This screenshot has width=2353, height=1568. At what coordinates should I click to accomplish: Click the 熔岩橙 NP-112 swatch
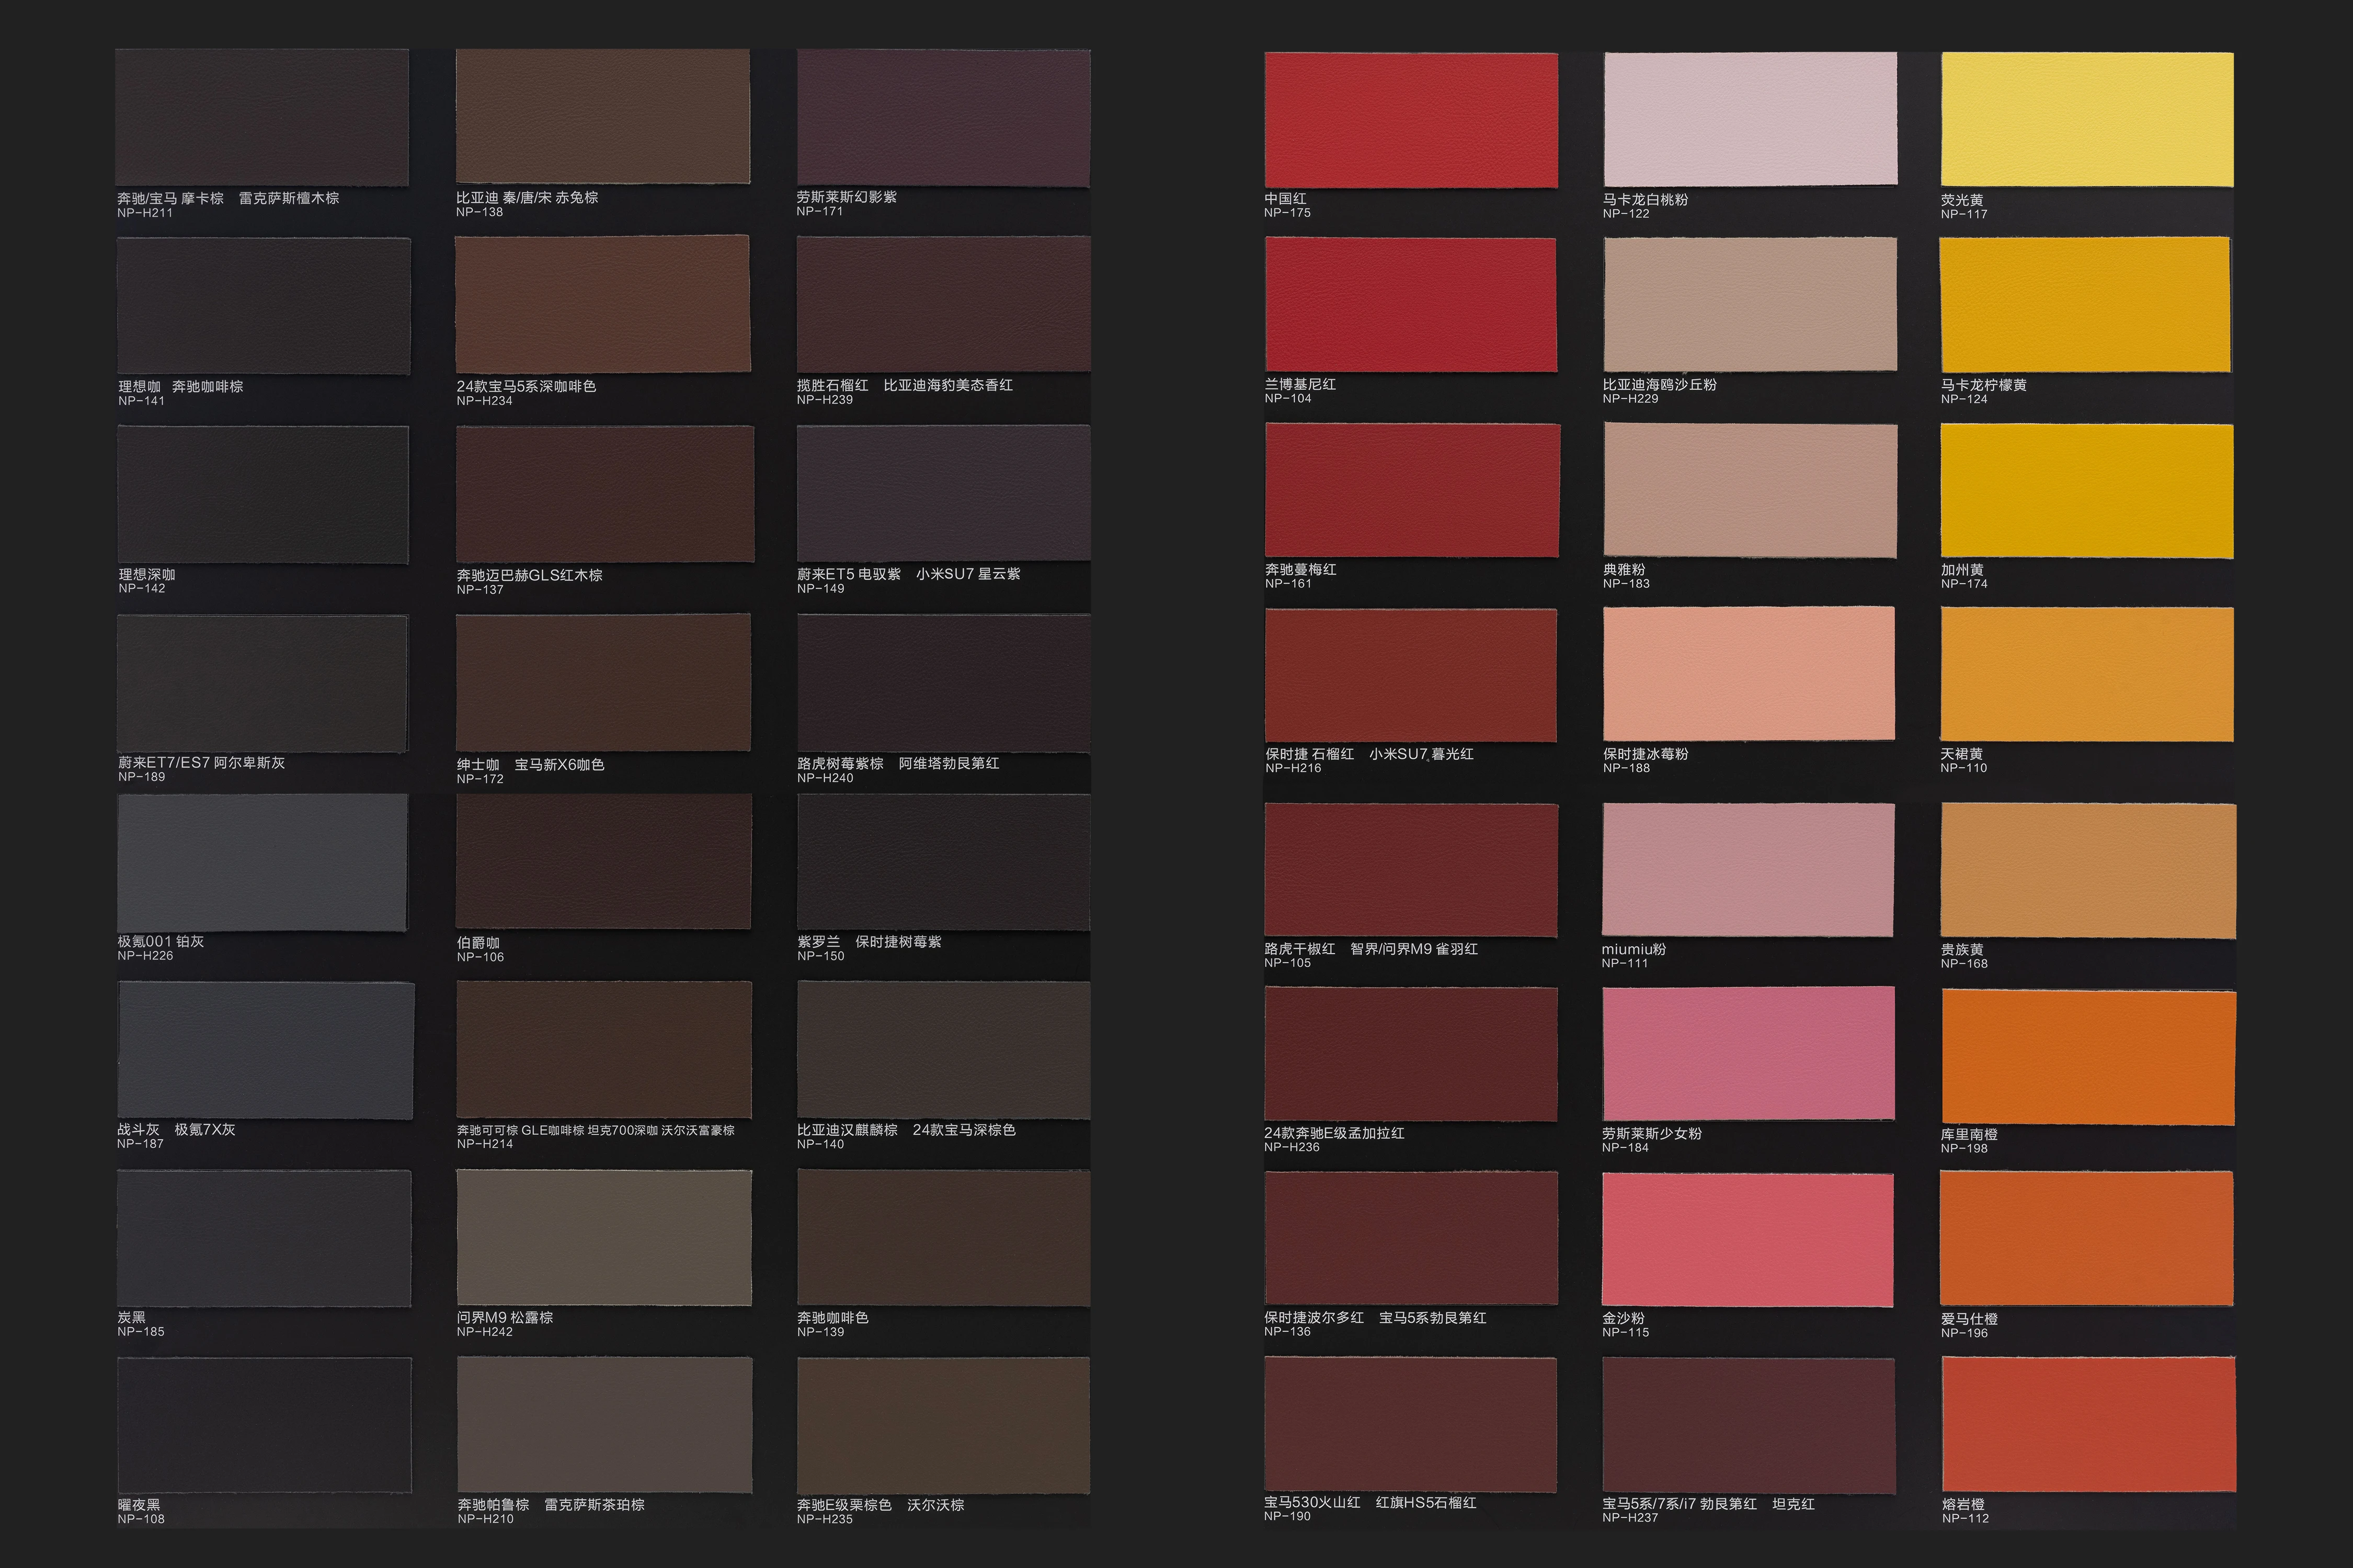2089,1424
